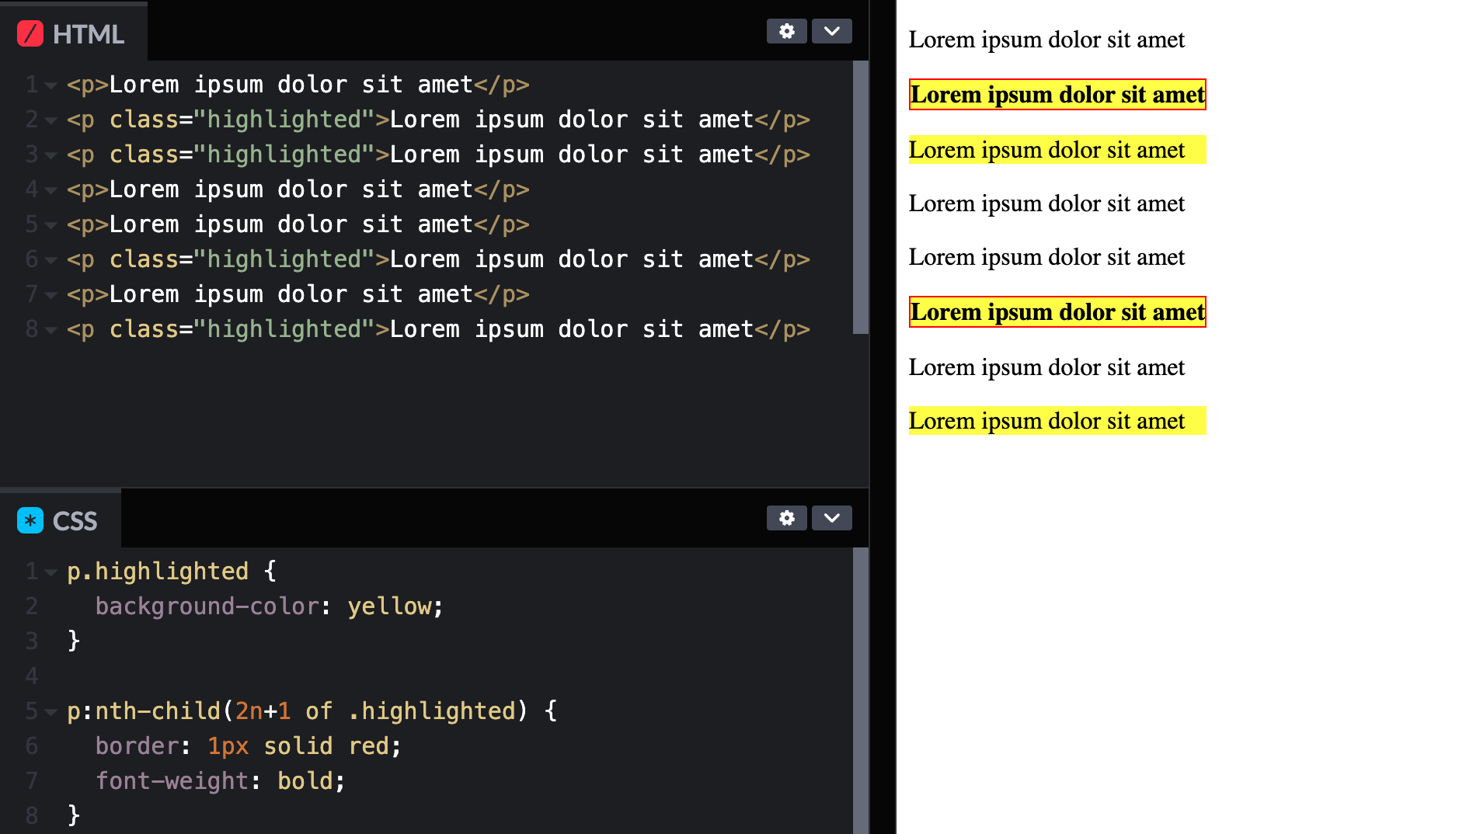Collapse HTML line 3 fold arrow
This screenshot has width=1459, height=834.
pos(51,155)
